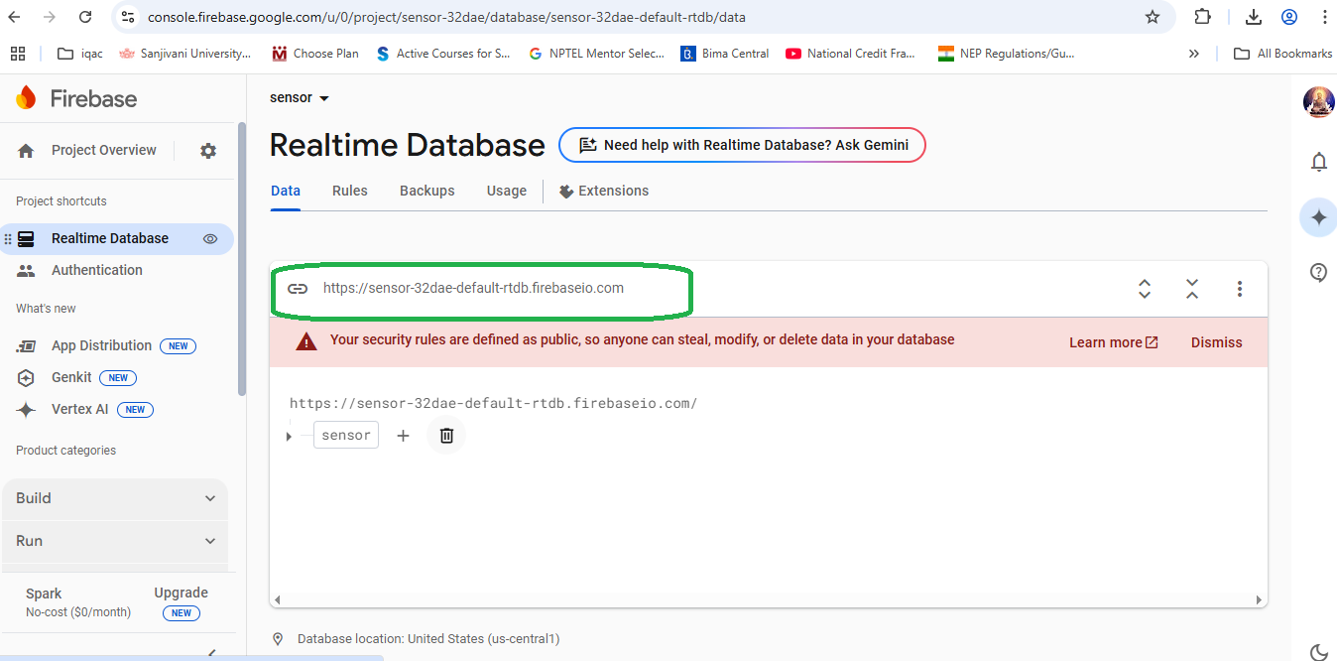Delete the sensor node trash icon
Viewport: 1337px width, 661px height.
tap(446, 436)
